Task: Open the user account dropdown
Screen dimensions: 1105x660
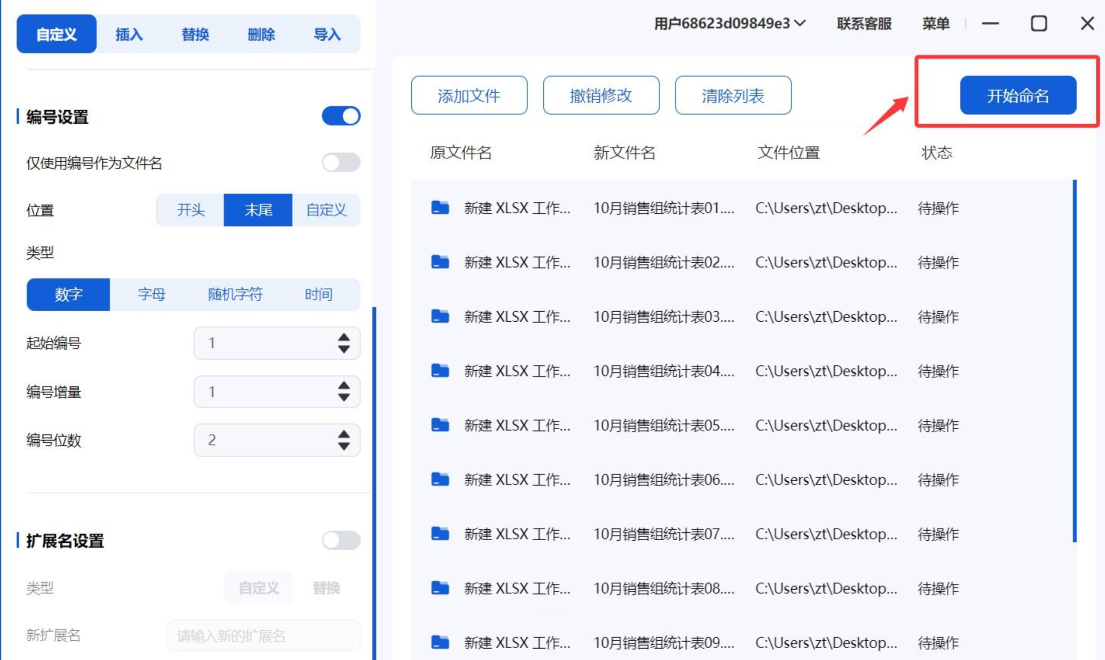Action: point(730,23)
